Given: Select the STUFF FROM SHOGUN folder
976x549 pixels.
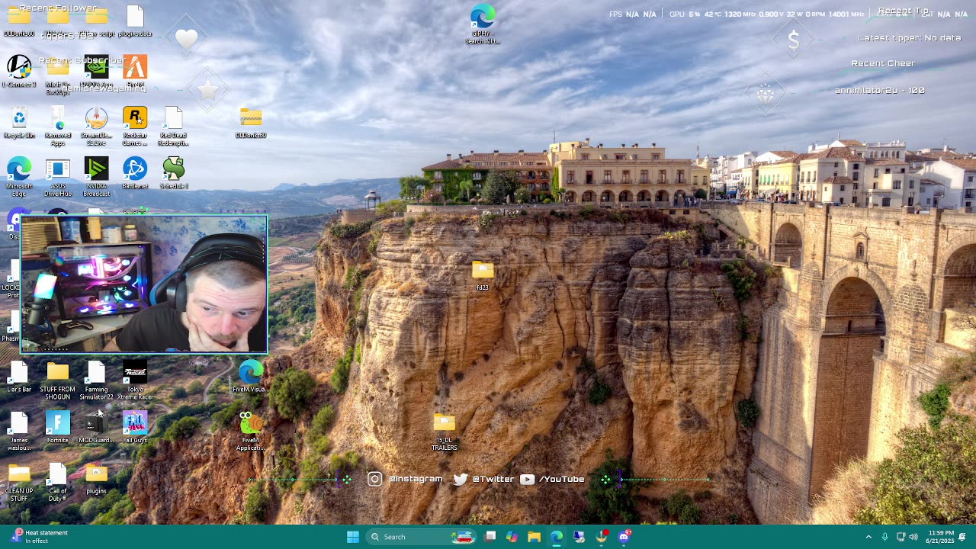Looking at the screenshot, I should click(x=58, y=380).
